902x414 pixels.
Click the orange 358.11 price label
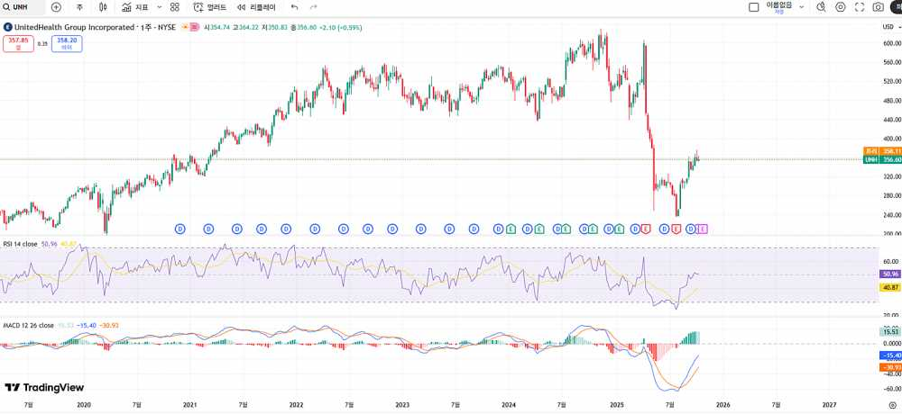(882, 151)
